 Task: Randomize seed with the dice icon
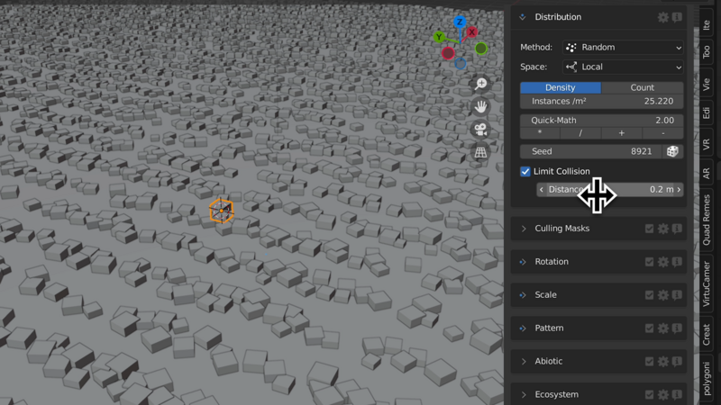click(672, 151)
